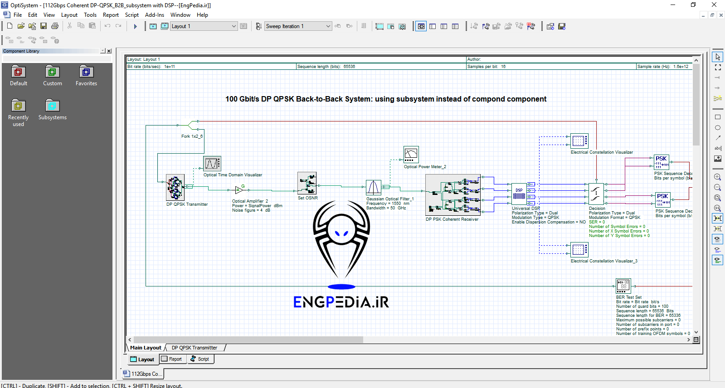This screenshot has height=388, width=725.
Task: Open the Custom component library folder
Action: click(x=53, y=76)
